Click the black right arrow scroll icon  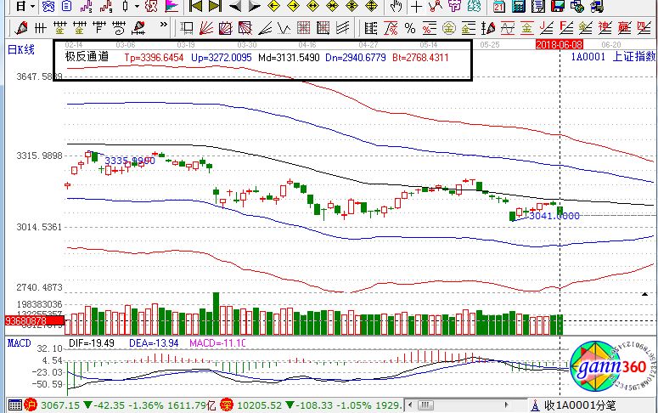point(253,7)
